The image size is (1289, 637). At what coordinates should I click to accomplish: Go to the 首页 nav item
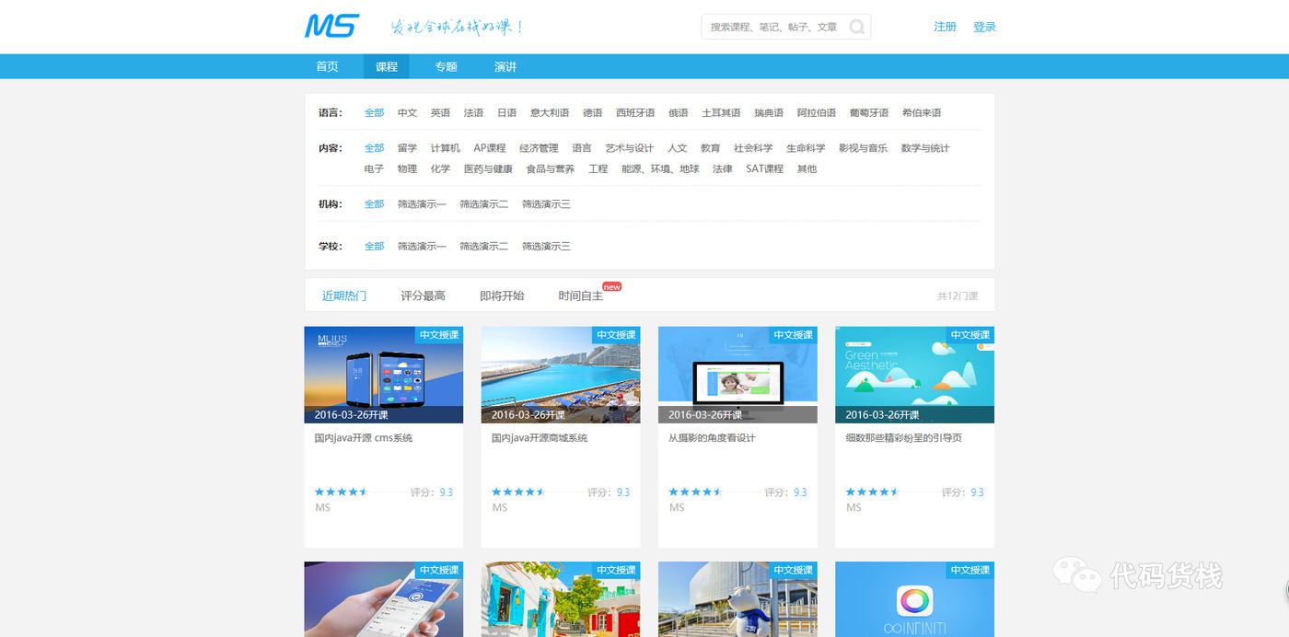tap(327, 66)
